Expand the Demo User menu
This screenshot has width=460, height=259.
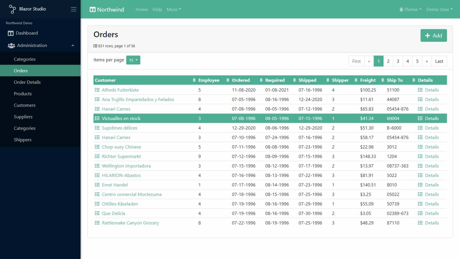(x=439, y=9)
